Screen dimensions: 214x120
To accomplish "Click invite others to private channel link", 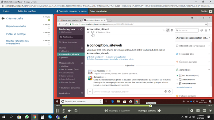I will 110,59.
